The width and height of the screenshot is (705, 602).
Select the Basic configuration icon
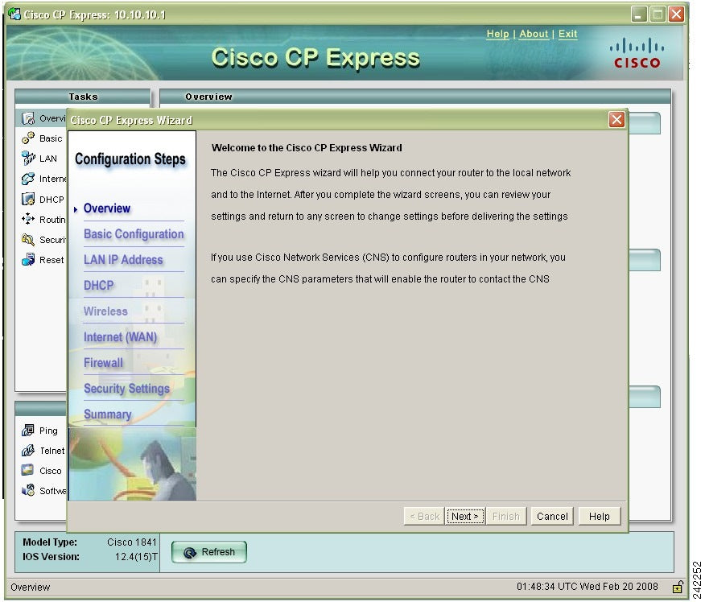28,138
